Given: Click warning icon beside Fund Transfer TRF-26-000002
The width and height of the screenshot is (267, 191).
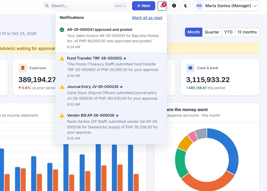Looking at the screenshot, I should pos(62,59).
